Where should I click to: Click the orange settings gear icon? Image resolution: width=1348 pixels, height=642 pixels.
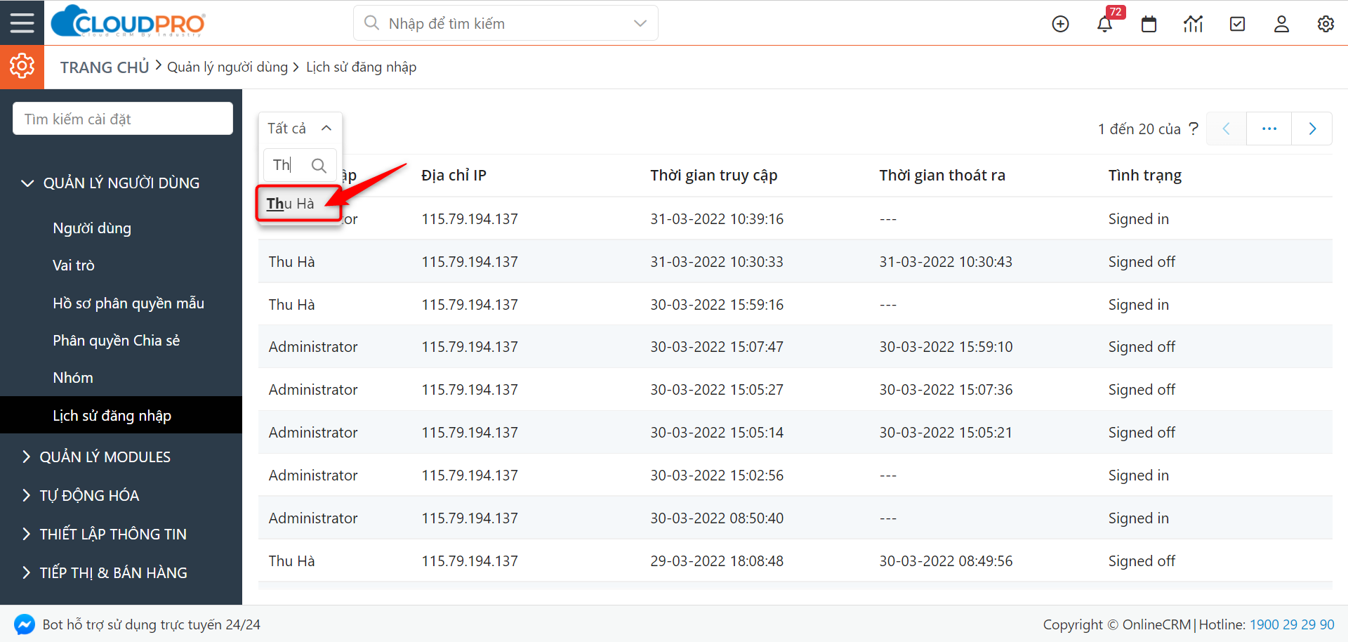22,67
